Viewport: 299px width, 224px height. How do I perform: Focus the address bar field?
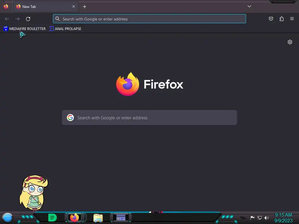click(x=149, y=19)
